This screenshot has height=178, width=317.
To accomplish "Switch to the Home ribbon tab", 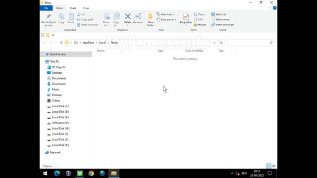I will tap(59, 8).
